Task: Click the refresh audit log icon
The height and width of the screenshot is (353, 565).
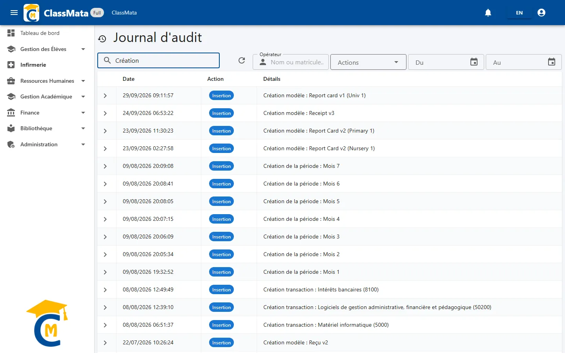Action: [x=242, y=60]
